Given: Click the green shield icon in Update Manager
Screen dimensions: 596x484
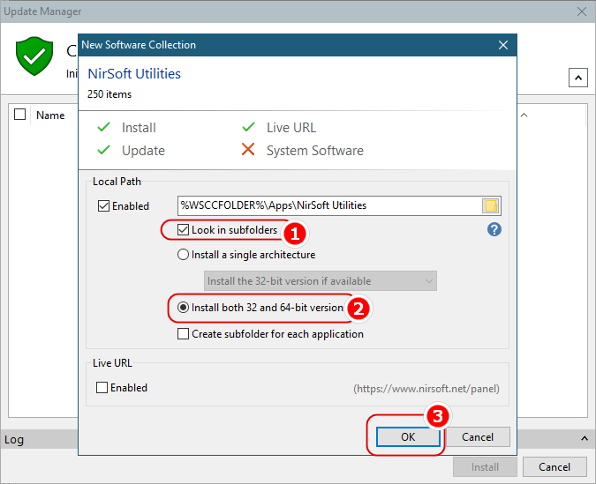Looking at the screenshot, I should pyautogui.click(x=34, y=56).
